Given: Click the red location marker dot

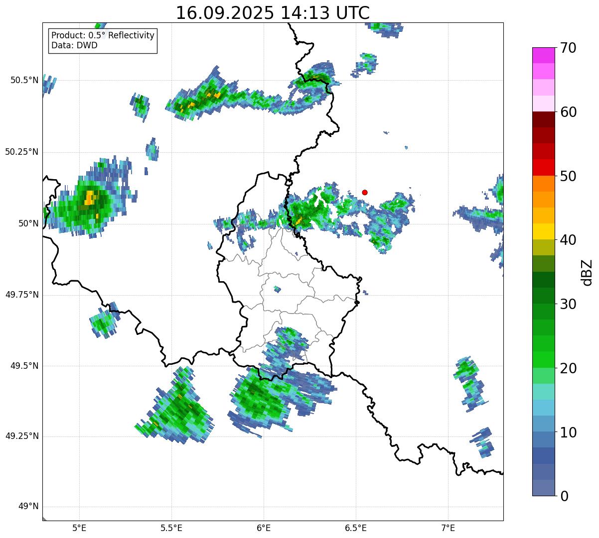Looking at the screenshot, I should tap(365, 192).
